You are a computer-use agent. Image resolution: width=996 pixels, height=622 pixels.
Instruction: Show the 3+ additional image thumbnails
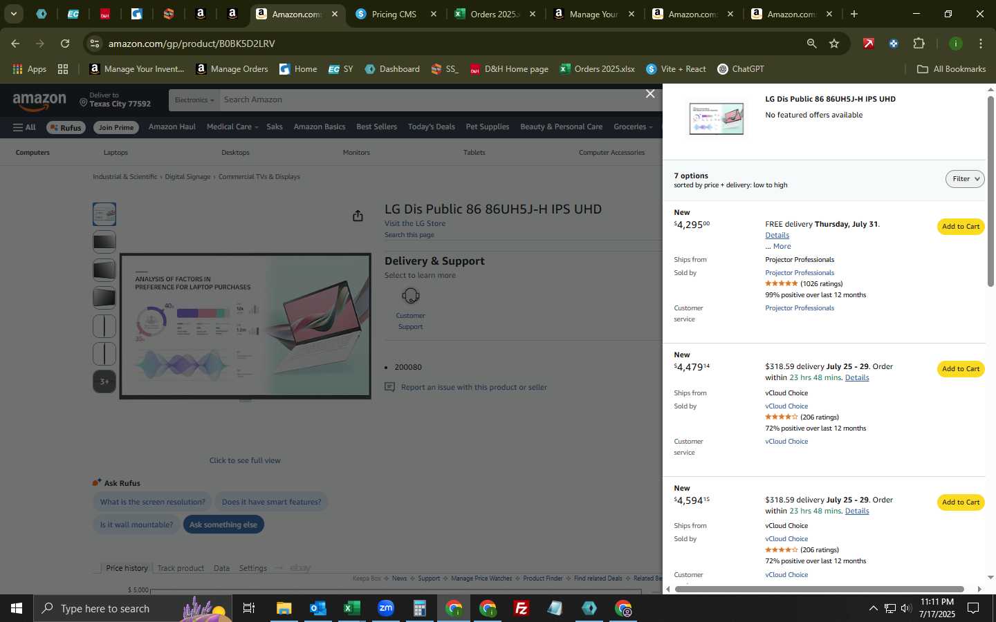tap(104, 381)
